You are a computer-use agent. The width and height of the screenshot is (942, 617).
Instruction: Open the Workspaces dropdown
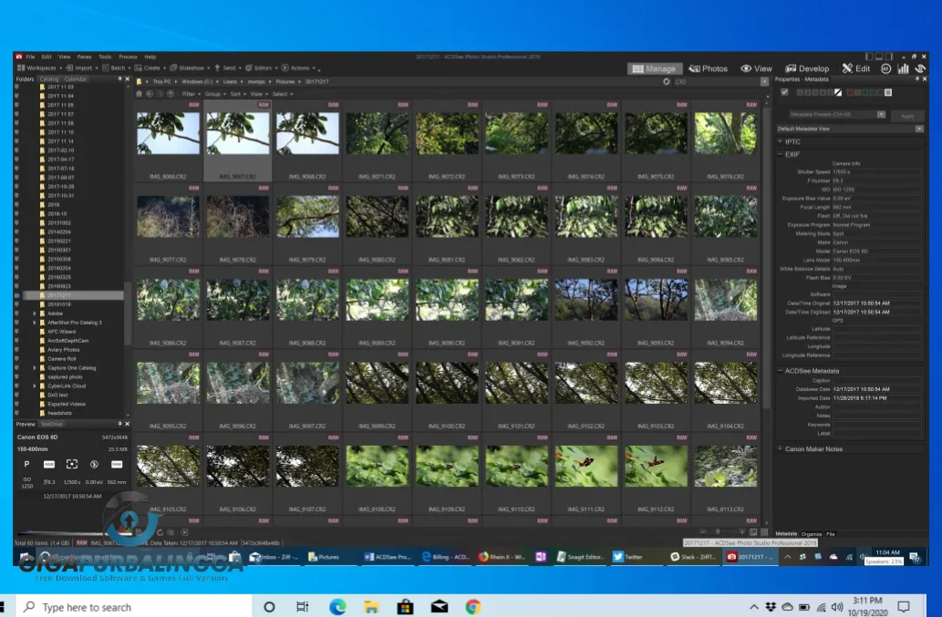point(39,67)
